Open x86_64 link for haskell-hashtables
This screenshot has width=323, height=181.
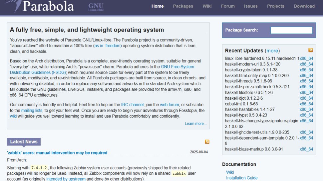[306, 109]
